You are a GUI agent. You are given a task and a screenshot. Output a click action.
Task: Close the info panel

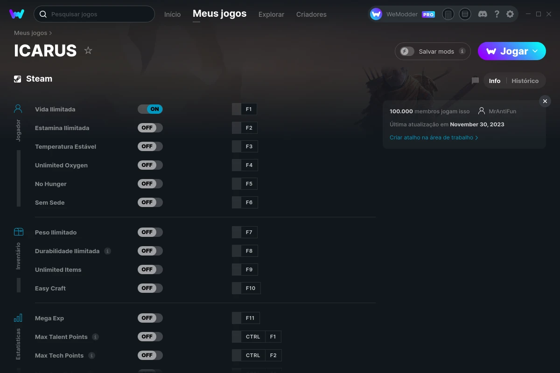(x=545, y=101)
